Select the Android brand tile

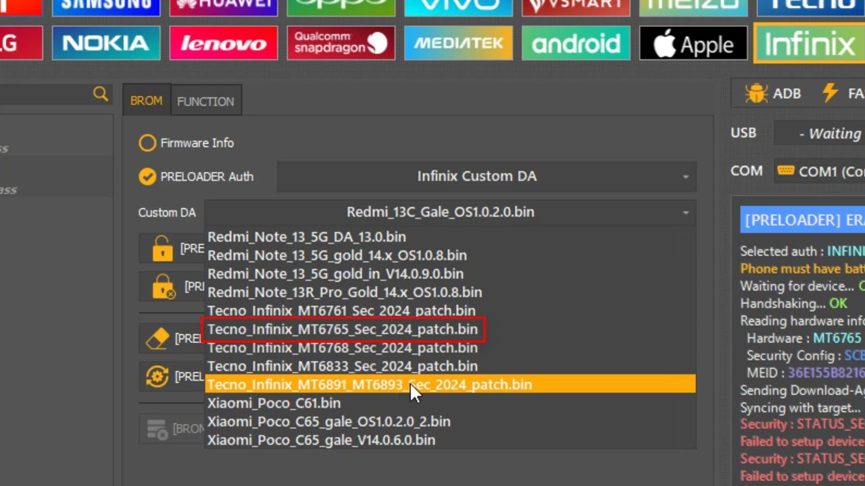pyautogui.click(x=576, y=43)
